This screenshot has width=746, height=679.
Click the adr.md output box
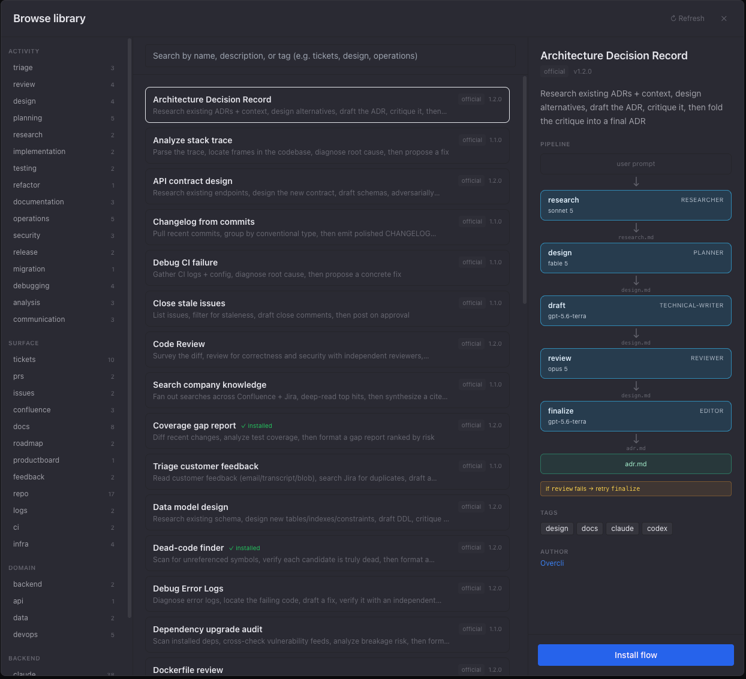tap(636, 464)
